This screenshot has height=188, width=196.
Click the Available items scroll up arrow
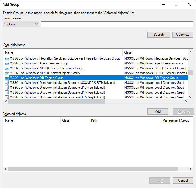pos(190,52)
